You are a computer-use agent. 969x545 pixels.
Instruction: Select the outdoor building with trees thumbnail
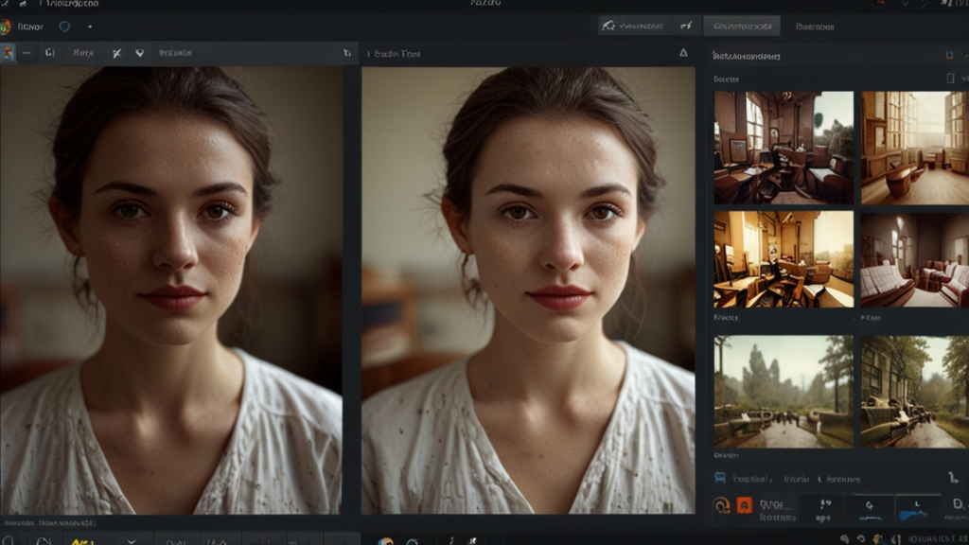pos(915,392)
